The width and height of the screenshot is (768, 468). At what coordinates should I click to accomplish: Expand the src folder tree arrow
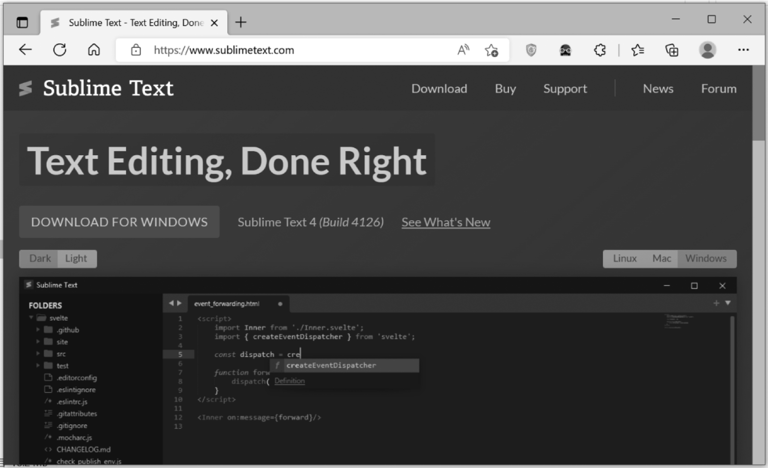pyautogui.click(x=38, y=354)
